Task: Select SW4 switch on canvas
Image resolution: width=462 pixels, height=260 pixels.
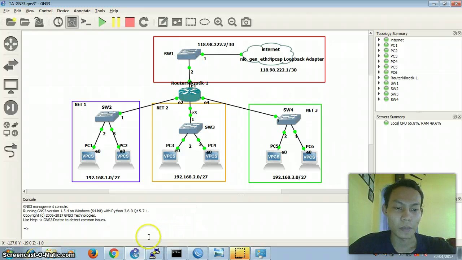Action: pos(288,119)
